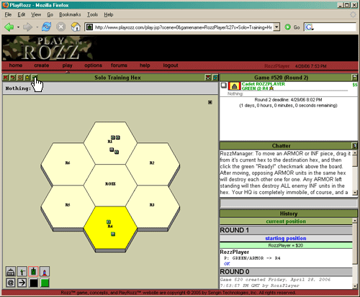The image size is (360, 297).
Task: Open the View menu
Action: pos(36,14)
